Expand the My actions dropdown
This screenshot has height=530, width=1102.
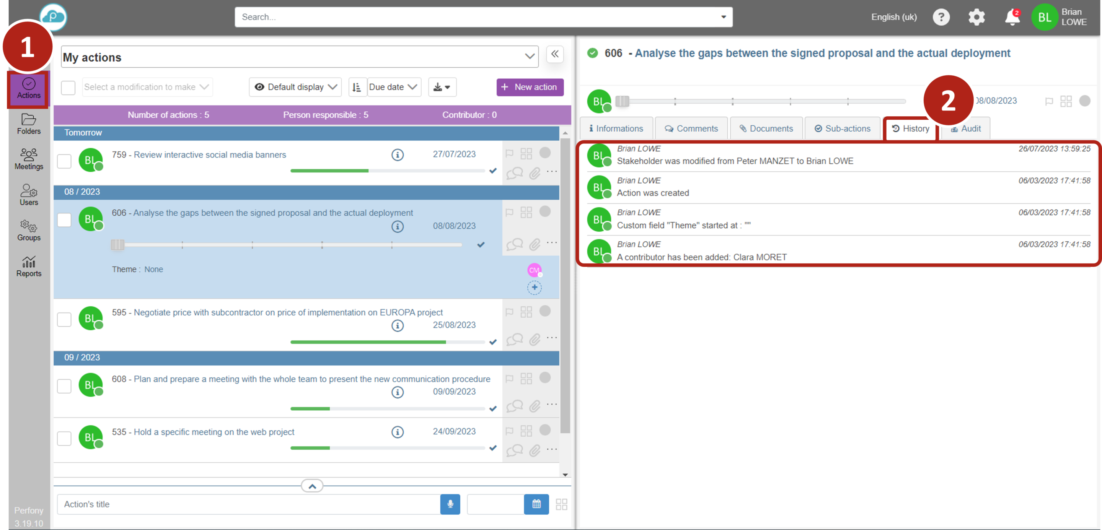[x=300, y=57]
